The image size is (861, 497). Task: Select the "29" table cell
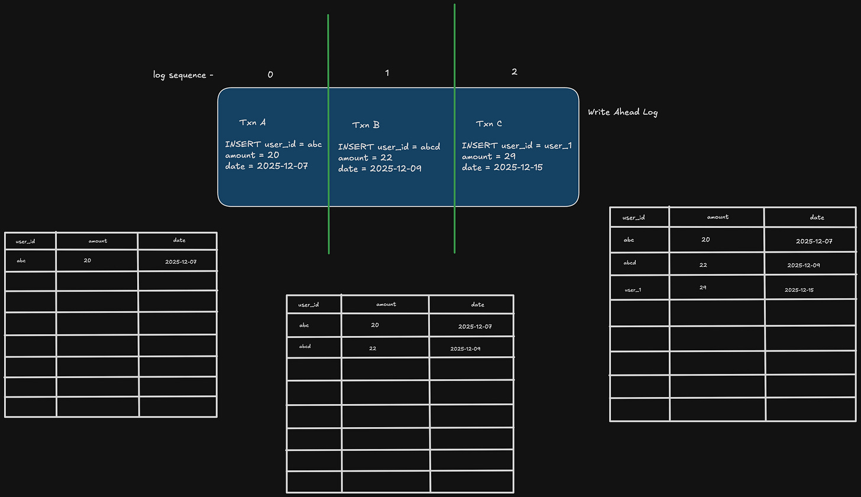point(703,288)
